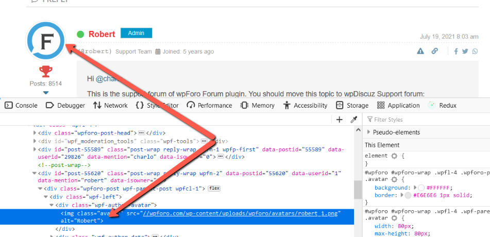
Task: Open the Style Editor tab
Action: 157,106
